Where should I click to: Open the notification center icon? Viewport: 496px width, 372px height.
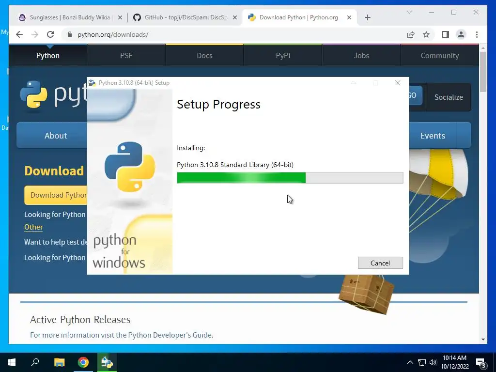(481, 362)
